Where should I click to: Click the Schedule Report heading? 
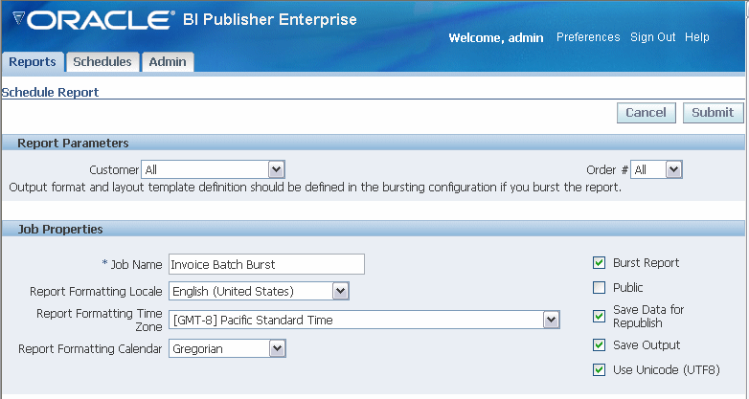(x=50, y=92)
